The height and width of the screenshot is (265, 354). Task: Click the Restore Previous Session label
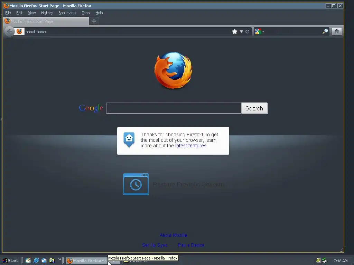tap(188, 184)
